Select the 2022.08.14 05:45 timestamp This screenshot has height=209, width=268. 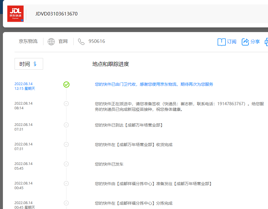click(x=23, y=166)
